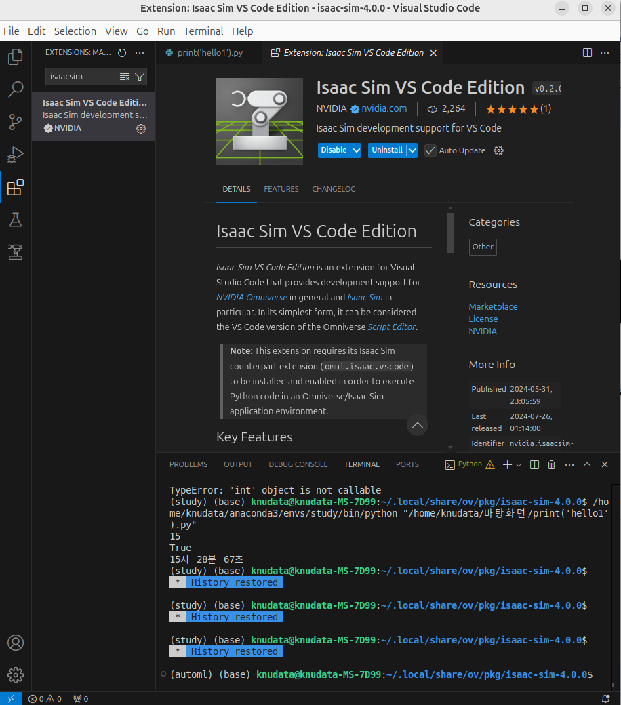The width and height of the screenshot is (621, 705).
Task: Jump to top with the round arrow button
Action: coord(418,425)
